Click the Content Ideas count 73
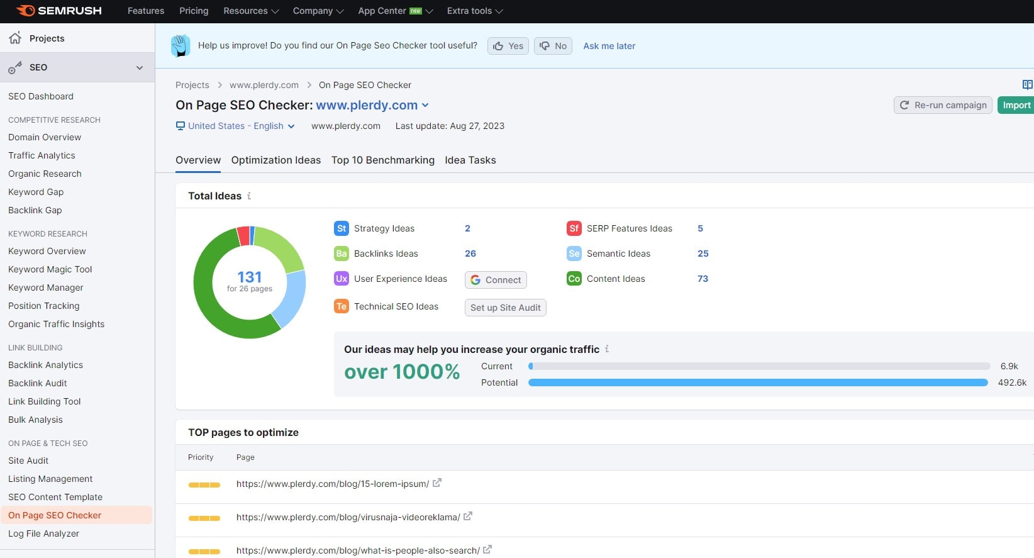Image resolution: width=1034 pixels, height=558 pixels. tap(703, 279)
